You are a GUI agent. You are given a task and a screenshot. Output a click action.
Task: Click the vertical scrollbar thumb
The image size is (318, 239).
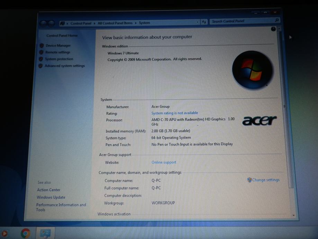click(285, 110)
